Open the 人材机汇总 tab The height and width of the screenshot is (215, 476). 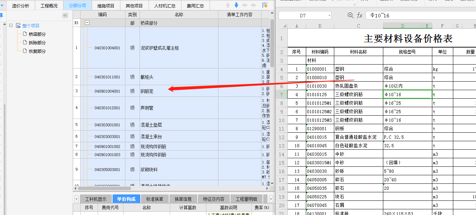pos(165,6)
